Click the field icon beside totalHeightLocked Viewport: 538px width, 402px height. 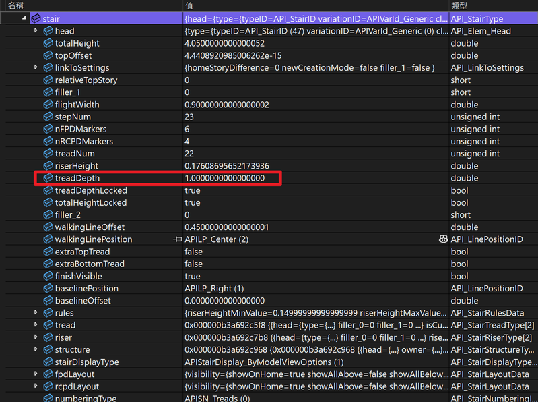(x=48, y=202)
